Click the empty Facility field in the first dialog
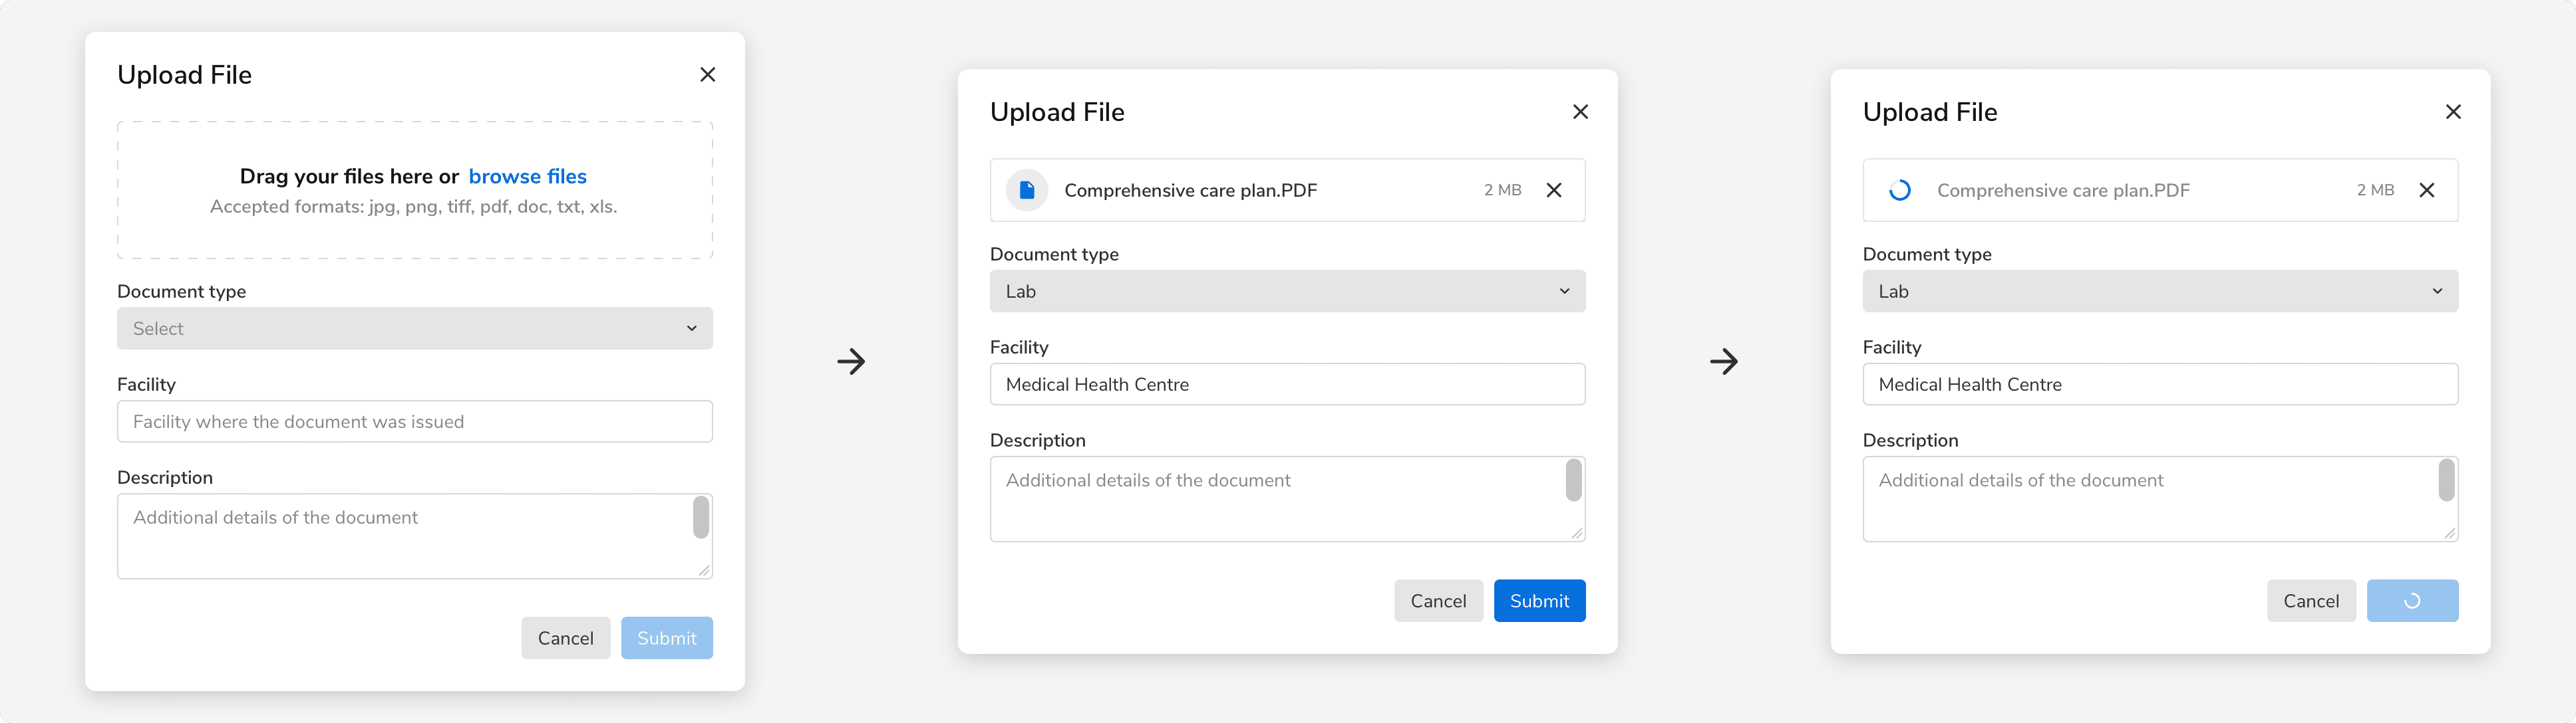This screenshot has height=723, width=2576. 414,421
